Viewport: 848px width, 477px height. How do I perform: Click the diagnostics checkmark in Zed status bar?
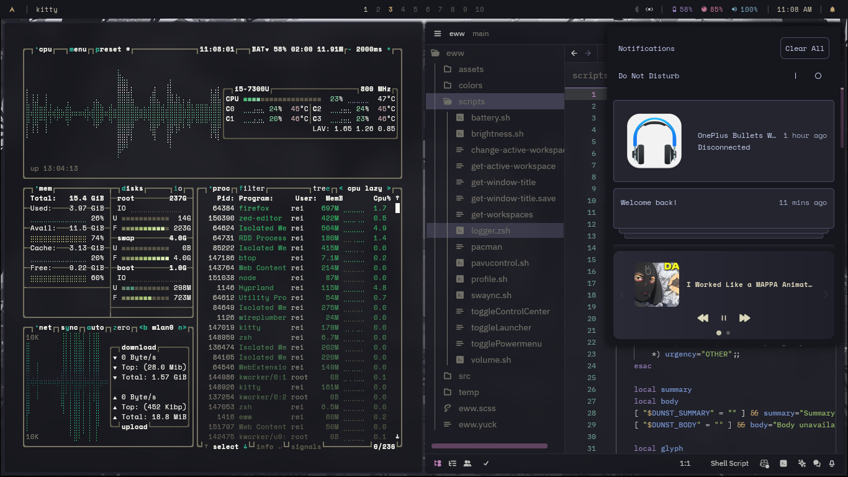(486, 463)
